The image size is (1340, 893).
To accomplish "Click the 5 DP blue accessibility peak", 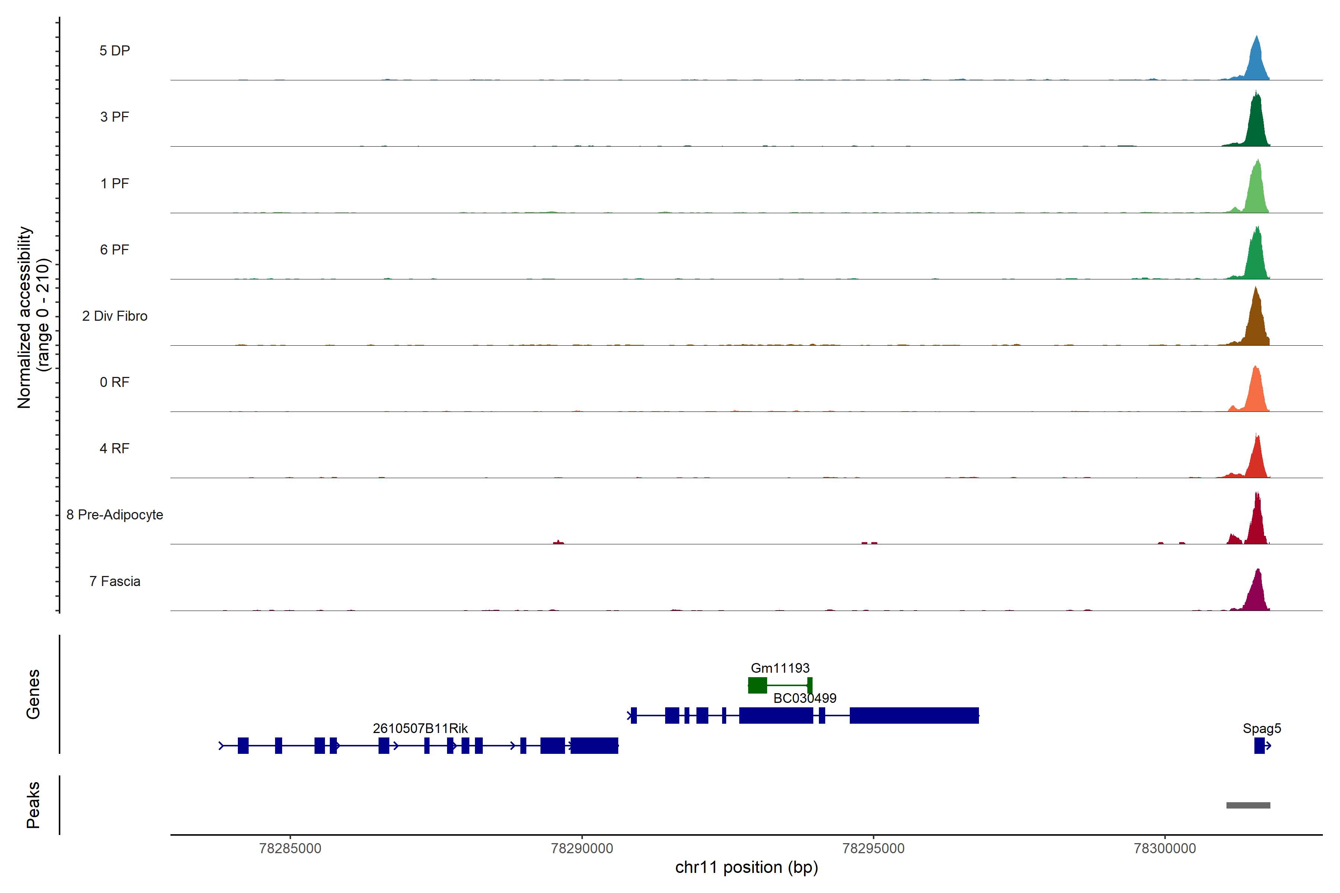I will click(x=1256, y=63).
